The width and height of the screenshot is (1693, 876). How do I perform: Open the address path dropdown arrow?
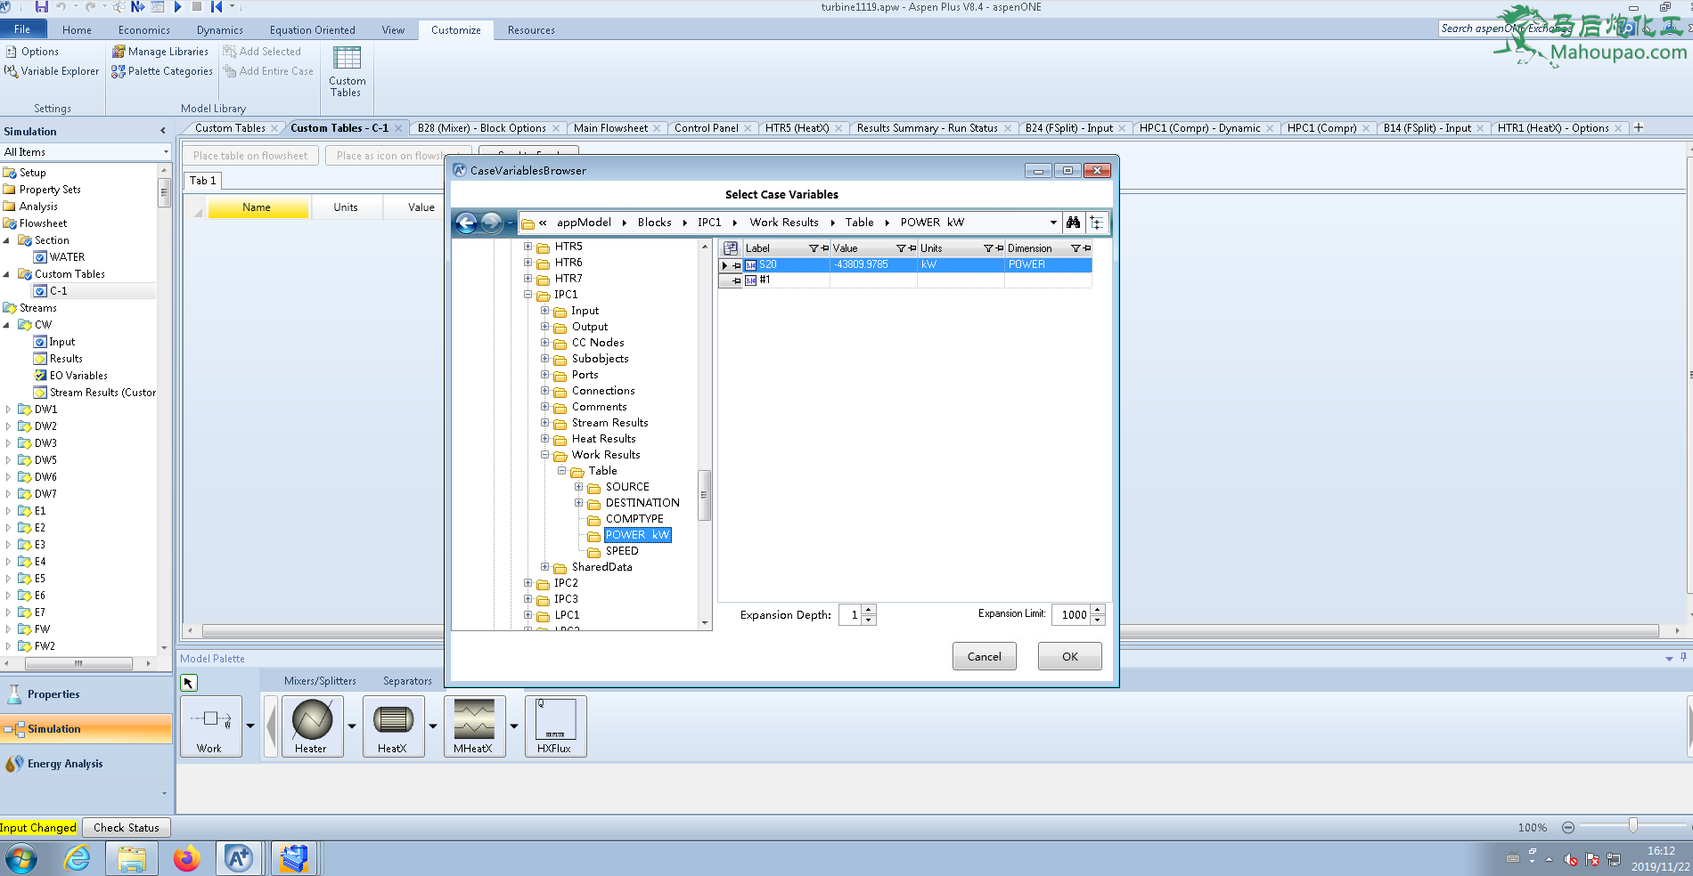1053,223
